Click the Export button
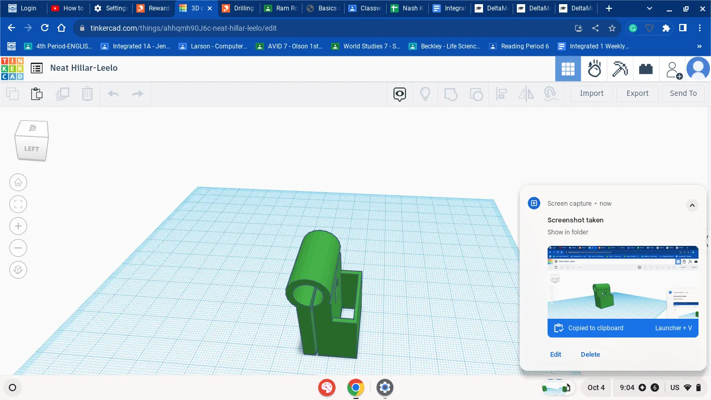 pos(637,93)
